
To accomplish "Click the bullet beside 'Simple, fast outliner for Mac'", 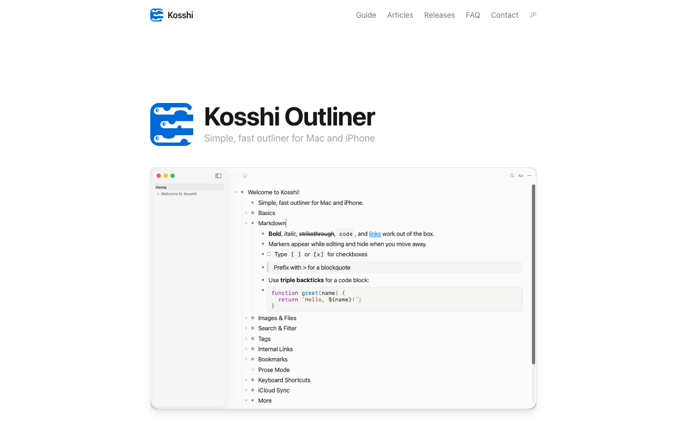I will [x=253, y=203].
